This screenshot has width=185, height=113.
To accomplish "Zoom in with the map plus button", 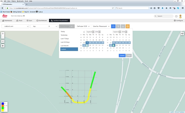I will (x=3, y=33).
